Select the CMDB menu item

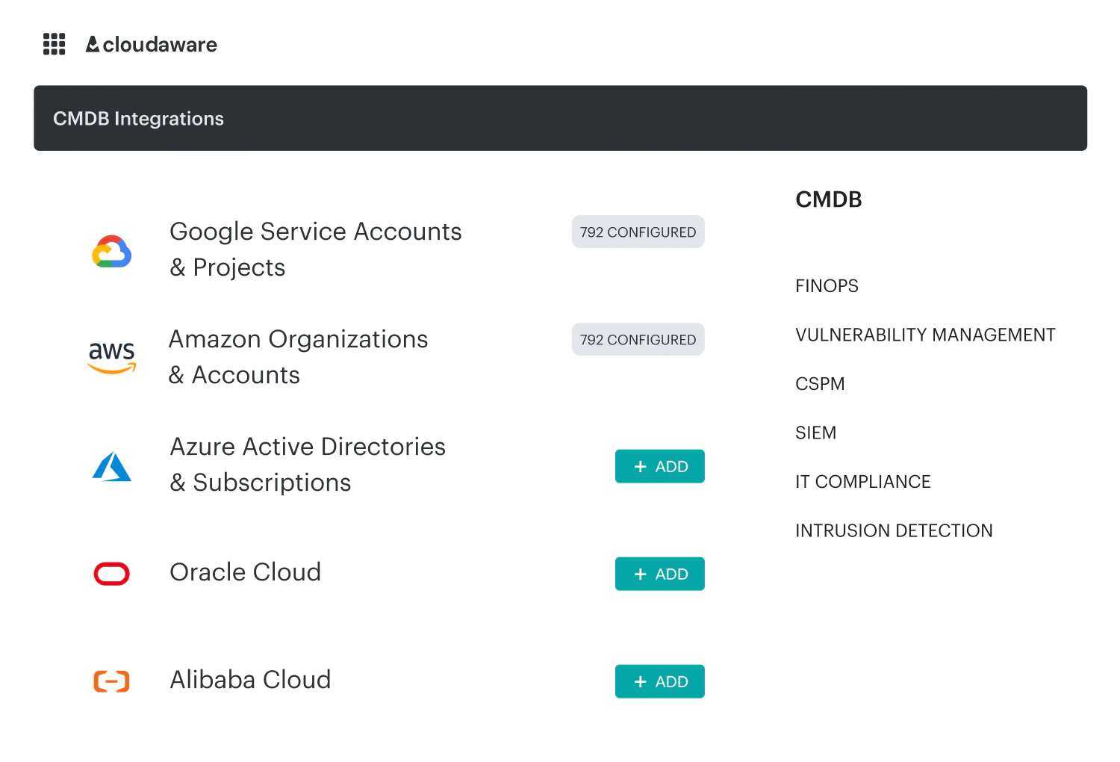click(829, 199)
